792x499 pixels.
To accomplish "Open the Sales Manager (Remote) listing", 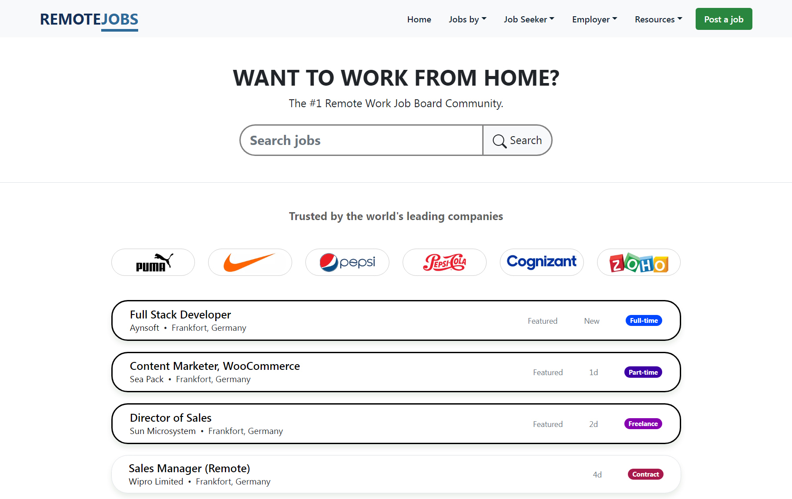I will [x=189, y=468].
